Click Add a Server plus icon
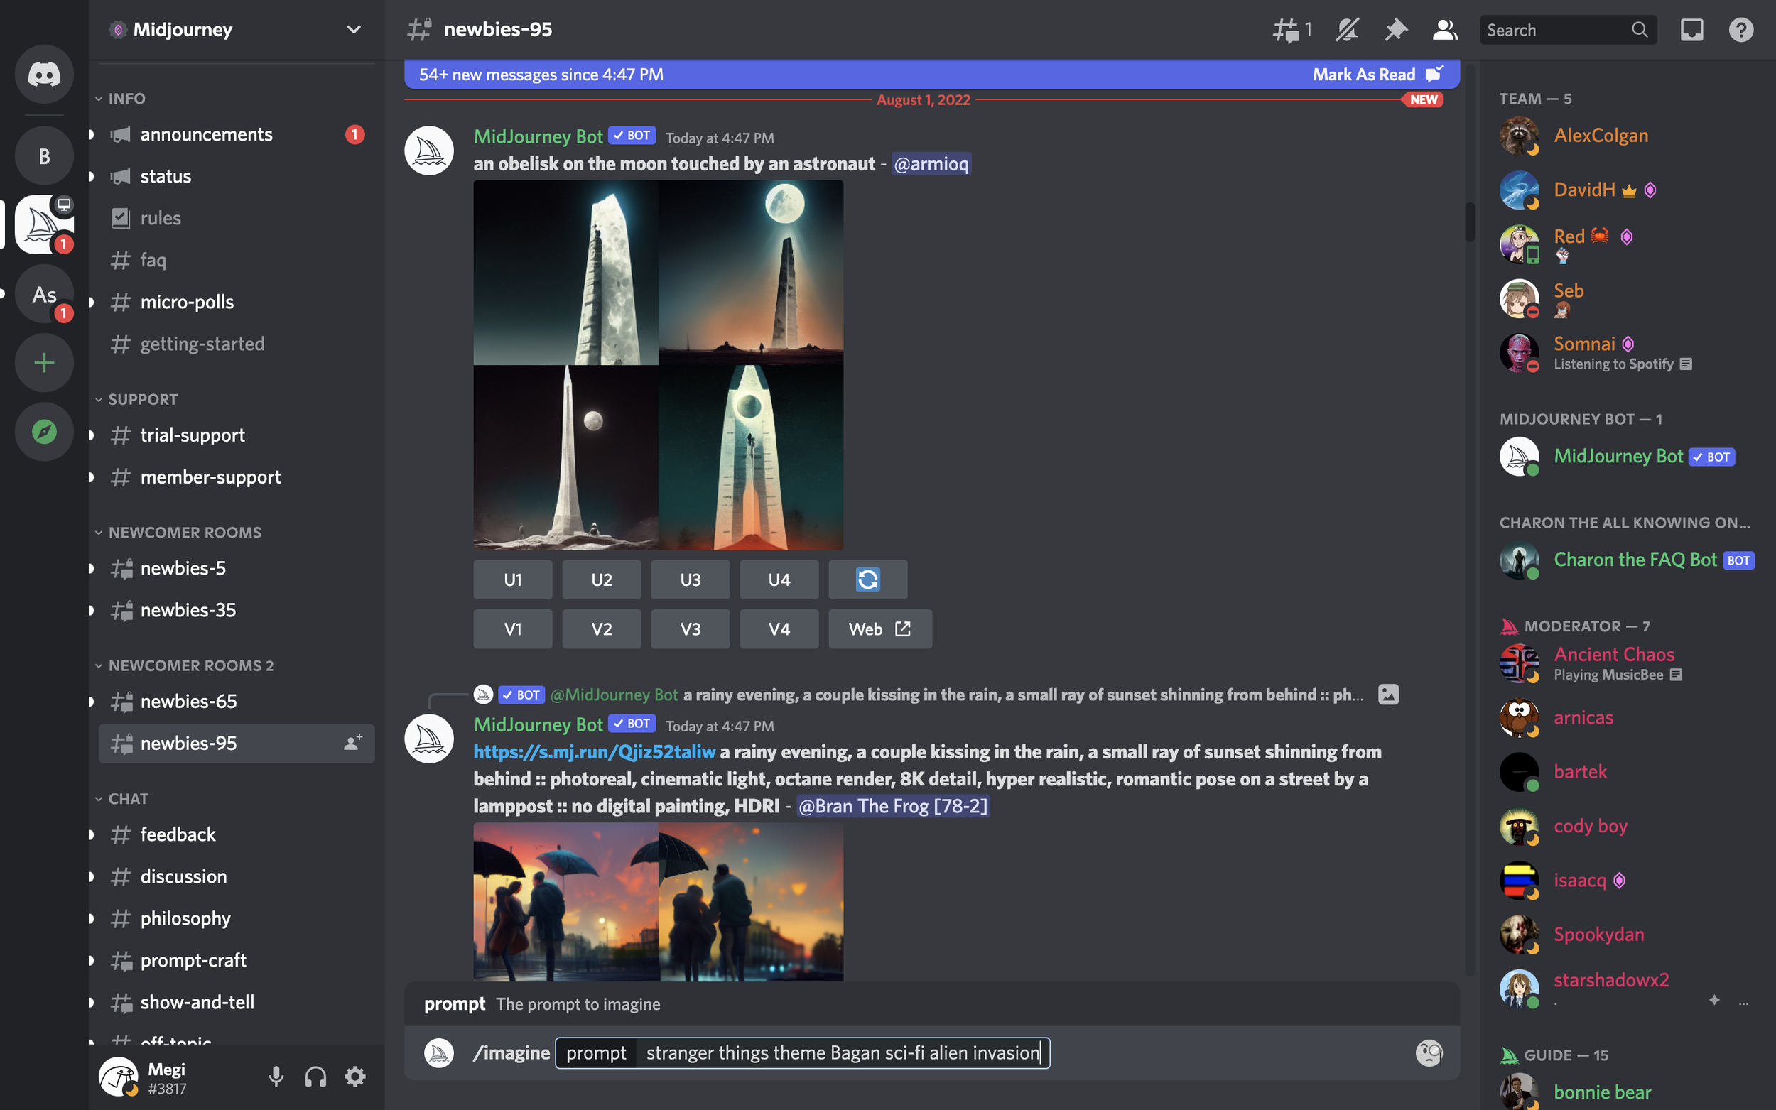 (x=44, y=363)
